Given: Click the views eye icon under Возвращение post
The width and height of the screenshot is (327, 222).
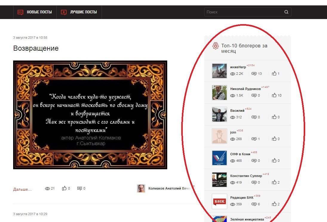Looking at the screenshot, I should click(47, 189).
